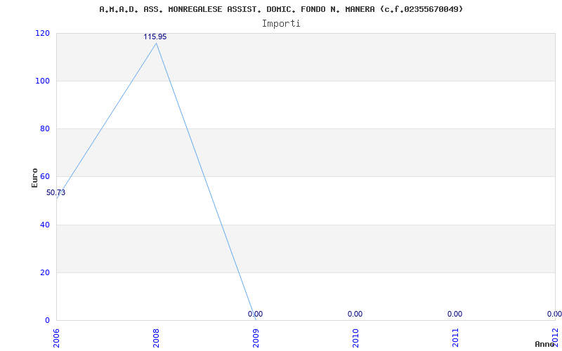Viewport: 562px width, 351px height.
Task: Click the 2008 x-axis year label
Action: [x=156, y=338]
